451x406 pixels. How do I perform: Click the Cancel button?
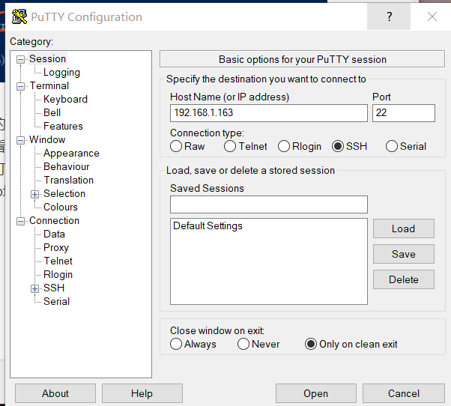[x=404, y=393]
